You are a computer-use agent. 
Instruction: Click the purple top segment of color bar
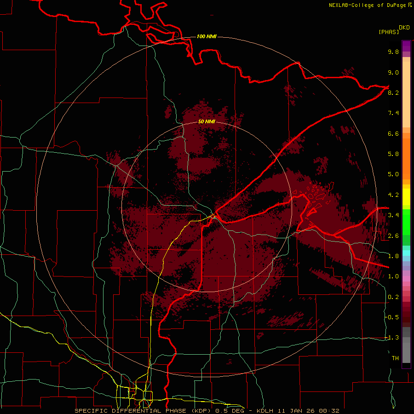(406, 46)
